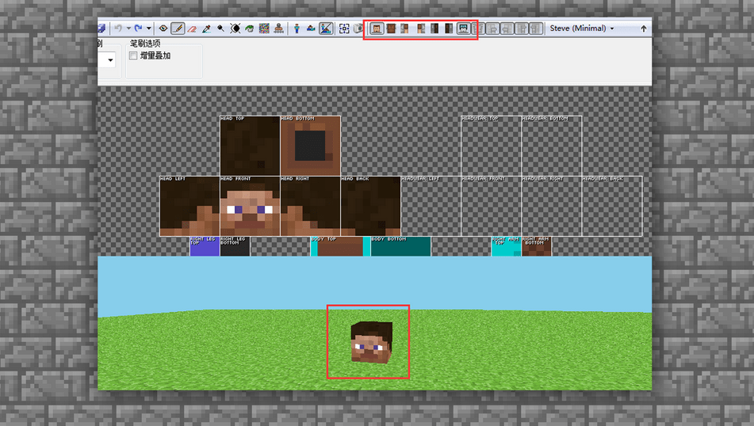The height and width of the screenshot is (426, 754).
Task: Select the flood fill tool
Action: click(250, 29)
